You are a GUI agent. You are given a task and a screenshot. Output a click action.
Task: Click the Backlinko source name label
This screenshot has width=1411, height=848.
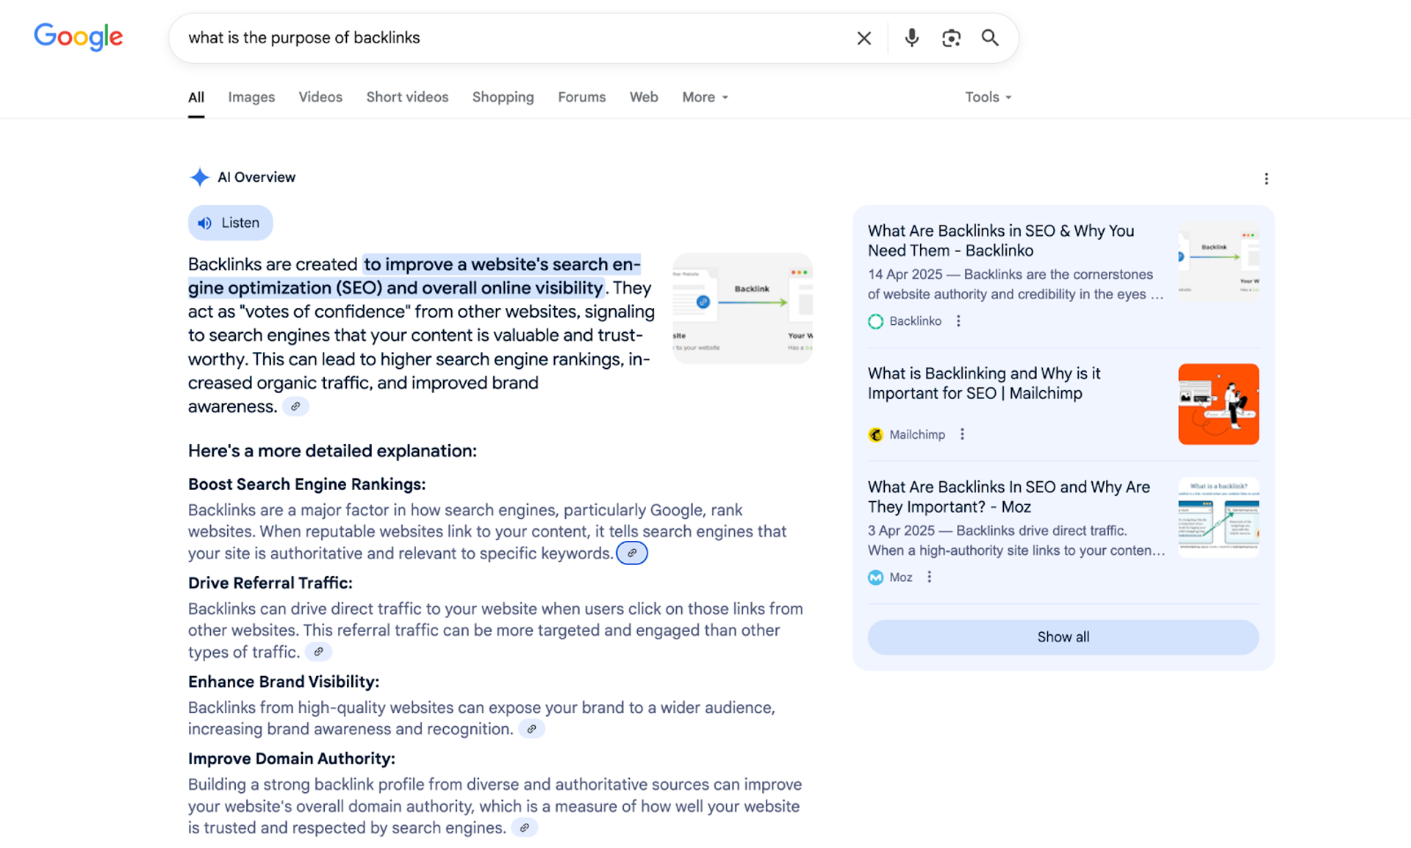915,321
